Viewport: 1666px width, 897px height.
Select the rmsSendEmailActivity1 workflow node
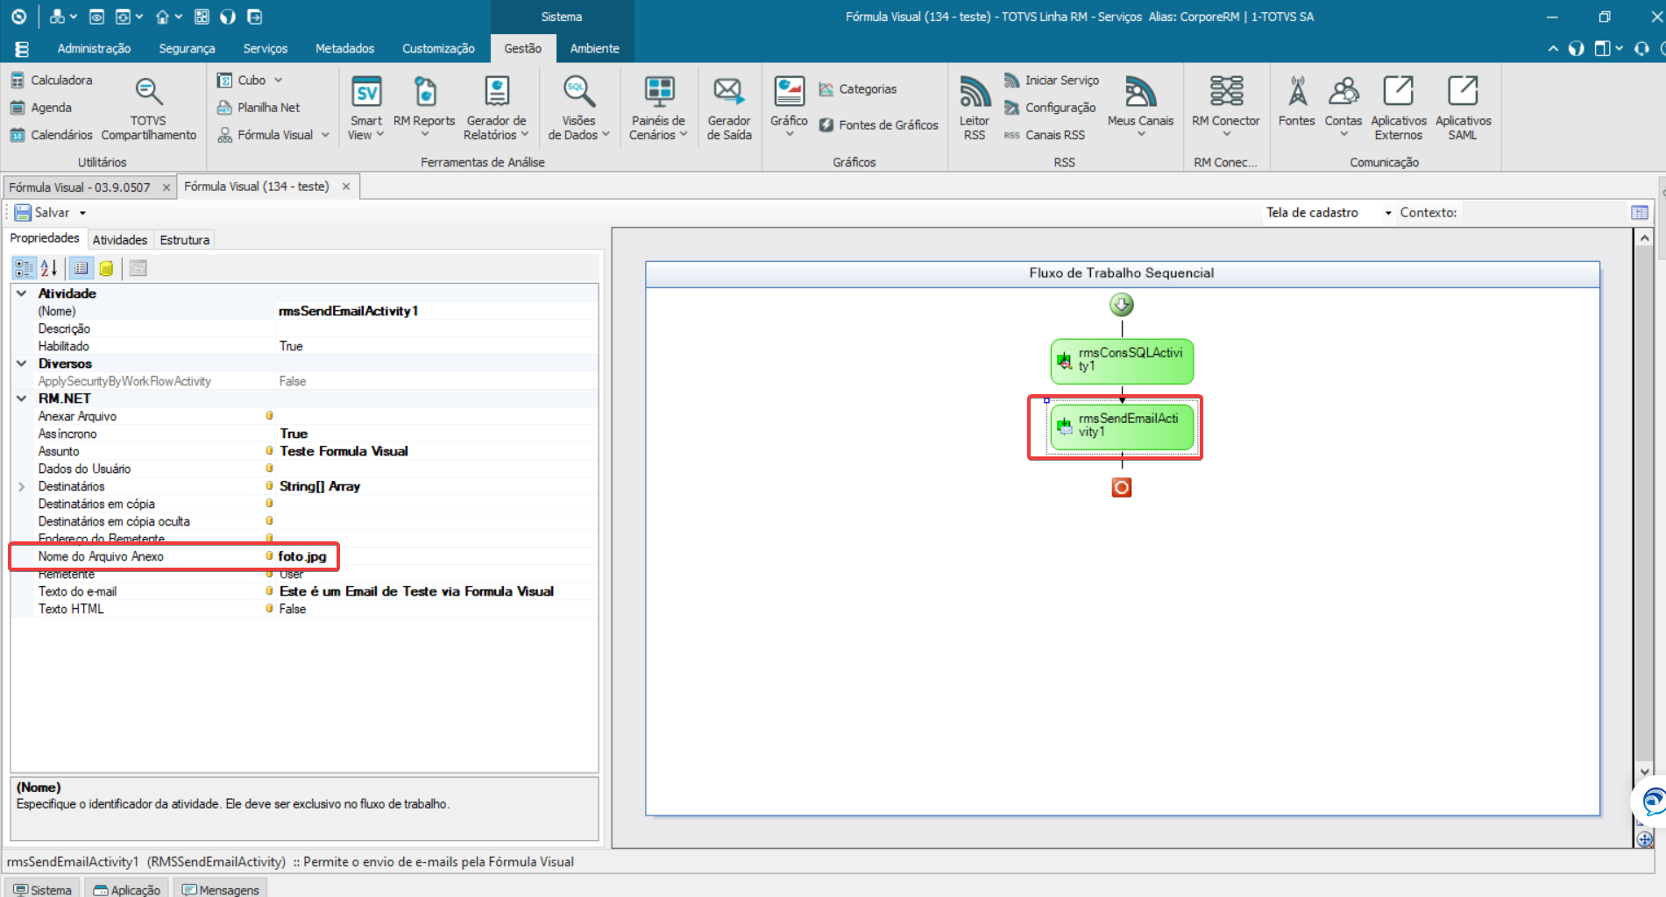click(x=1122, y=427)
